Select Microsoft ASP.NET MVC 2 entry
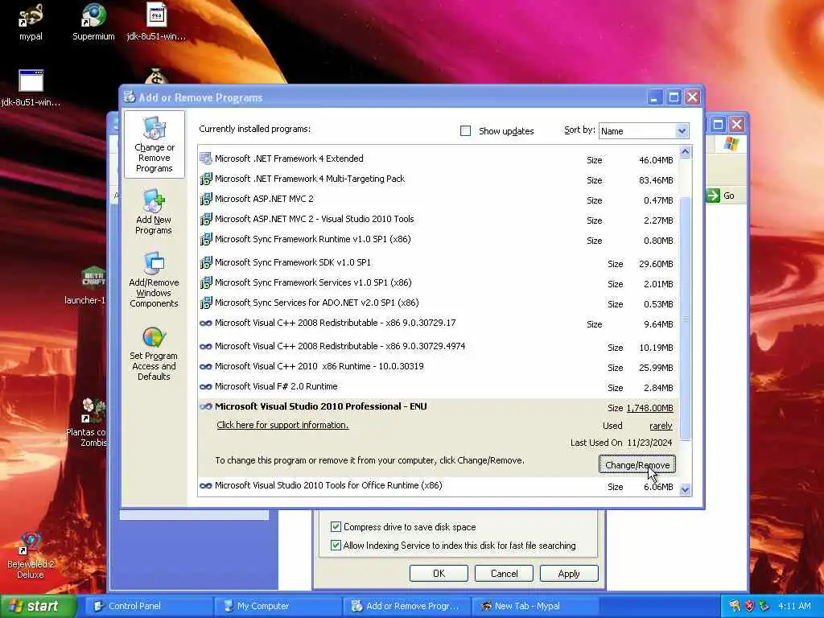Image resolution: width=824 pixels, height=618 pixels. coord(439,200)
